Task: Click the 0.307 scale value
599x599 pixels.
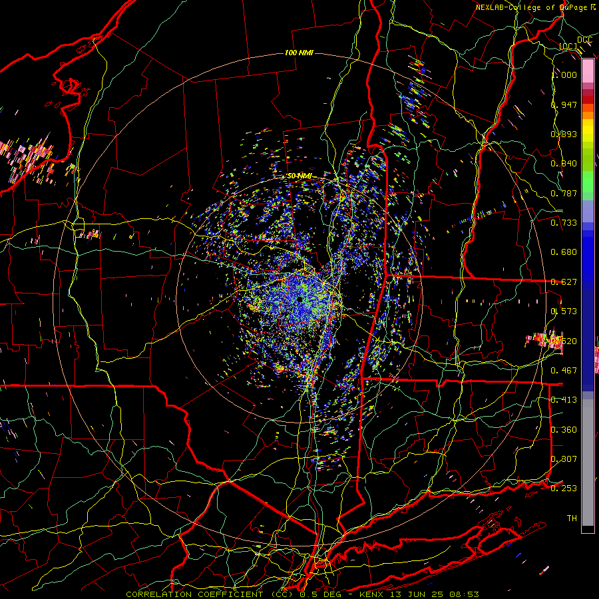Action: tap(564, 459)
